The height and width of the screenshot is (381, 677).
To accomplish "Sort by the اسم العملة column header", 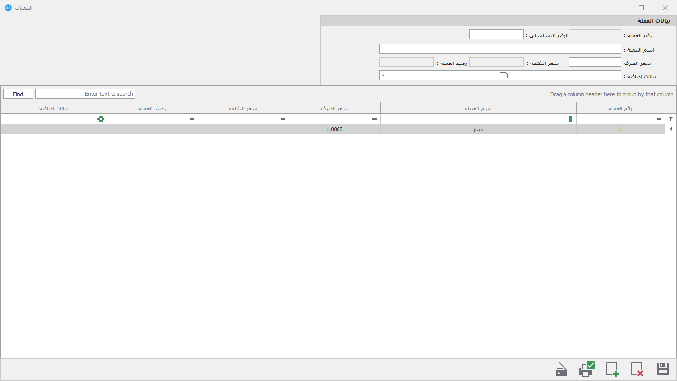I will [478, 108].
